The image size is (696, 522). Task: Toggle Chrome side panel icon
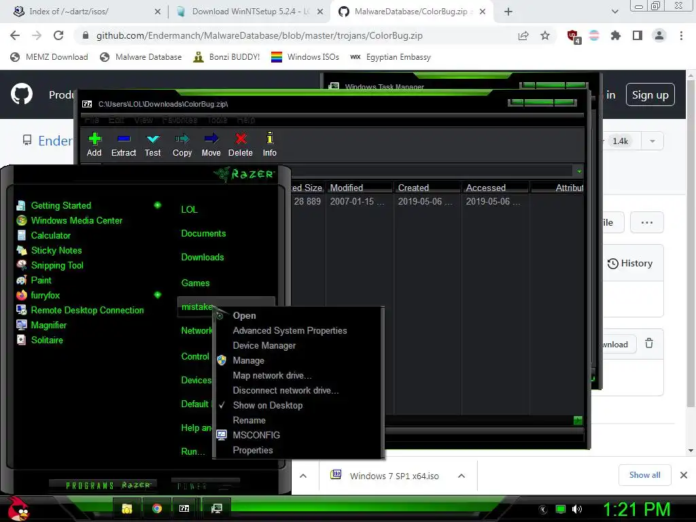pyautogui.click(x=638, y=35)
